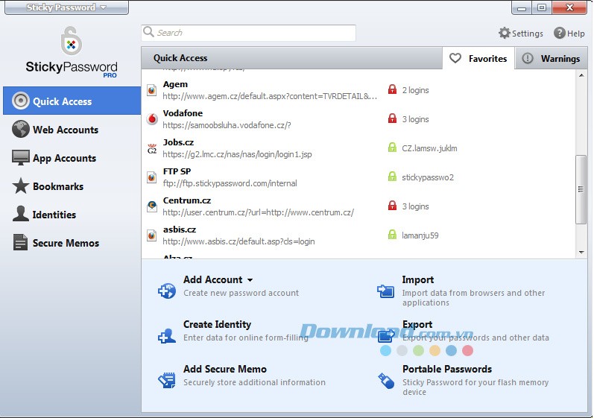
Task: Click the Bookmarks star icon
Action: (20, 186)
